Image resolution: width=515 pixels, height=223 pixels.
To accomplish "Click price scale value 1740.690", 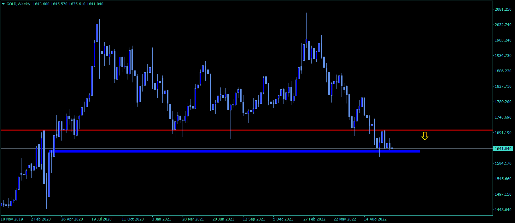I will [x=503, y=117].
